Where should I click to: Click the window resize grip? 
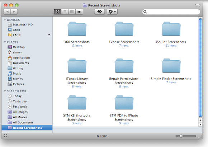[200, 137]
